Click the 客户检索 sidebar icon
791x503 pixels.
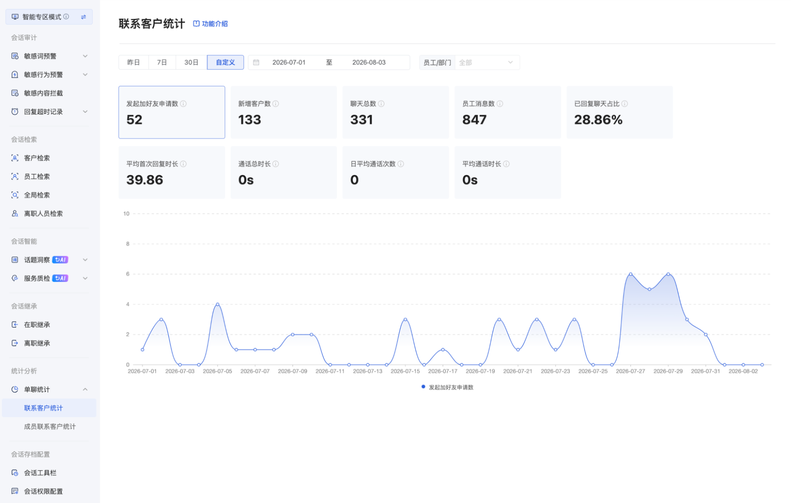(15, 158)
